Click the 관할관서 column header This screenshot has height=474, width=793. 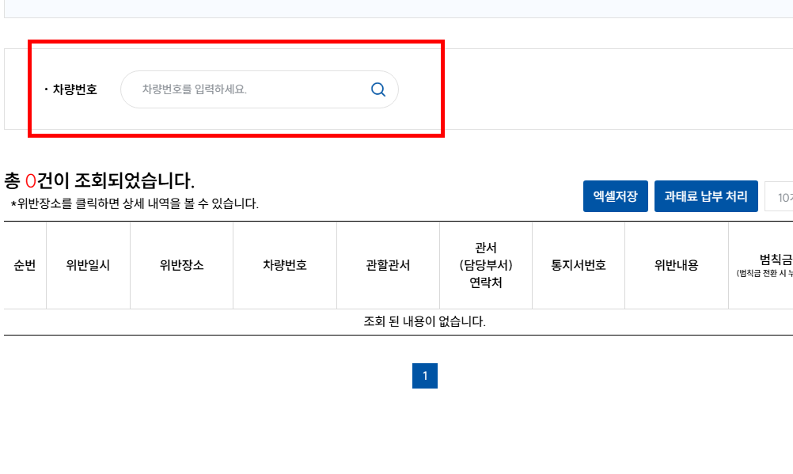point(388,265)
